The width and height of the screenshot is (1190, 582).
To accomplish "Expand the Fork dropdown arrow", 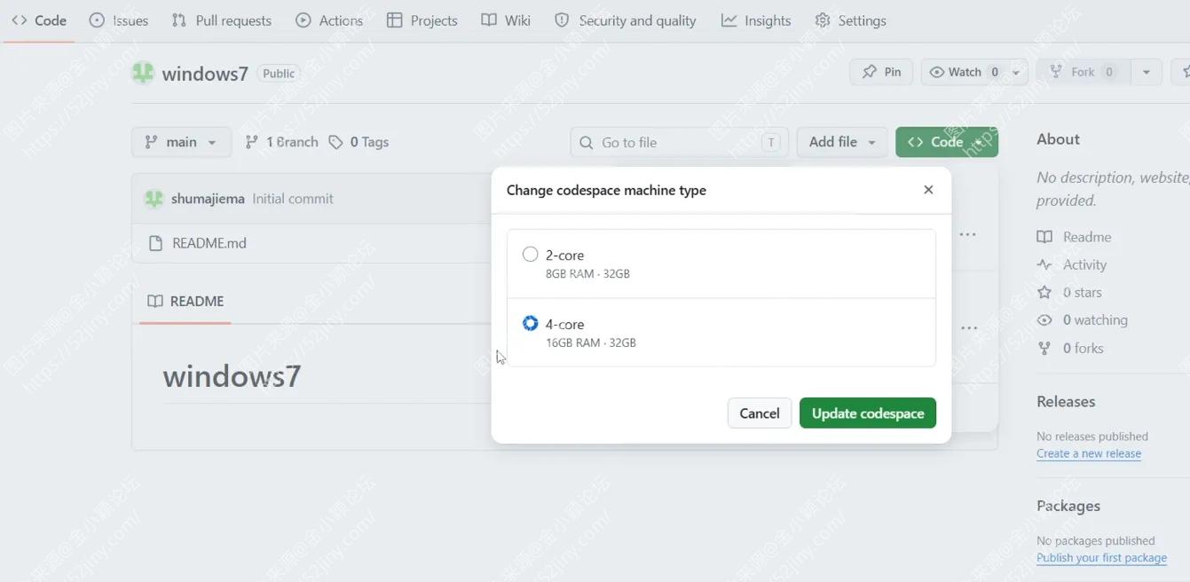I will [1146, 72].
